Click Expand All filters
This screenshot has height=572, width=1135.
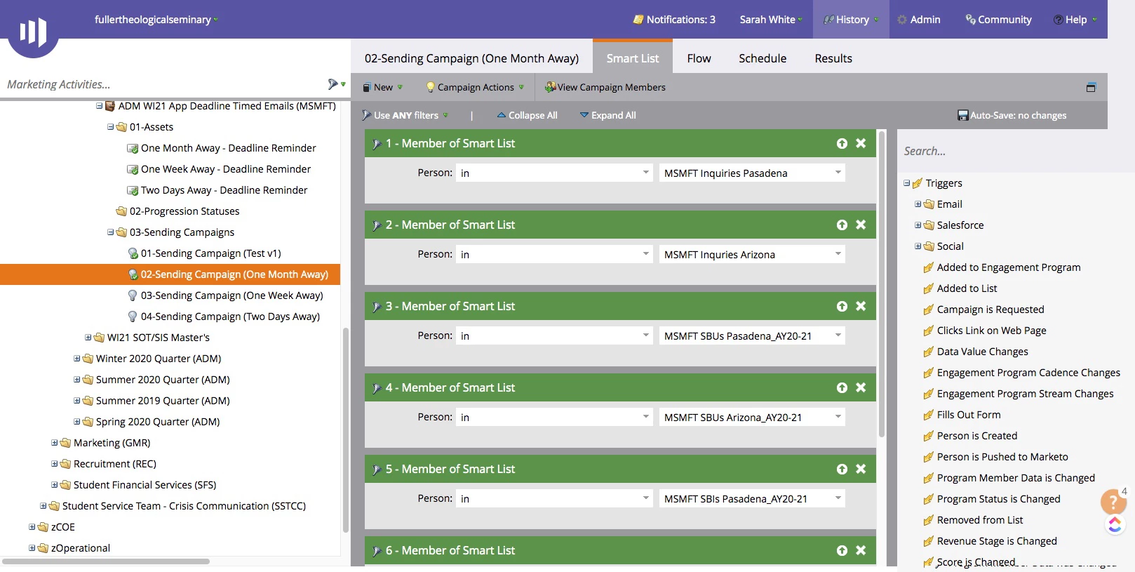(x=607, y=115)
